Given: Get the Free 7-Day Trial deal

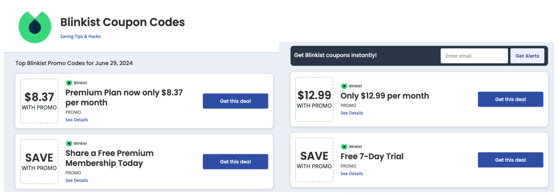Looking at the screenshot, I should 510,160.
